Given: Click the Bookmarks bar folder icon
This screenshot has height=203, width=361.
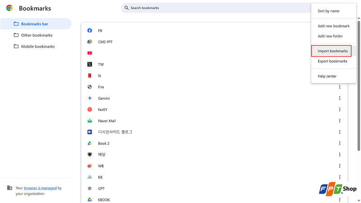Looking at the screenshot, I should [16, 24].
